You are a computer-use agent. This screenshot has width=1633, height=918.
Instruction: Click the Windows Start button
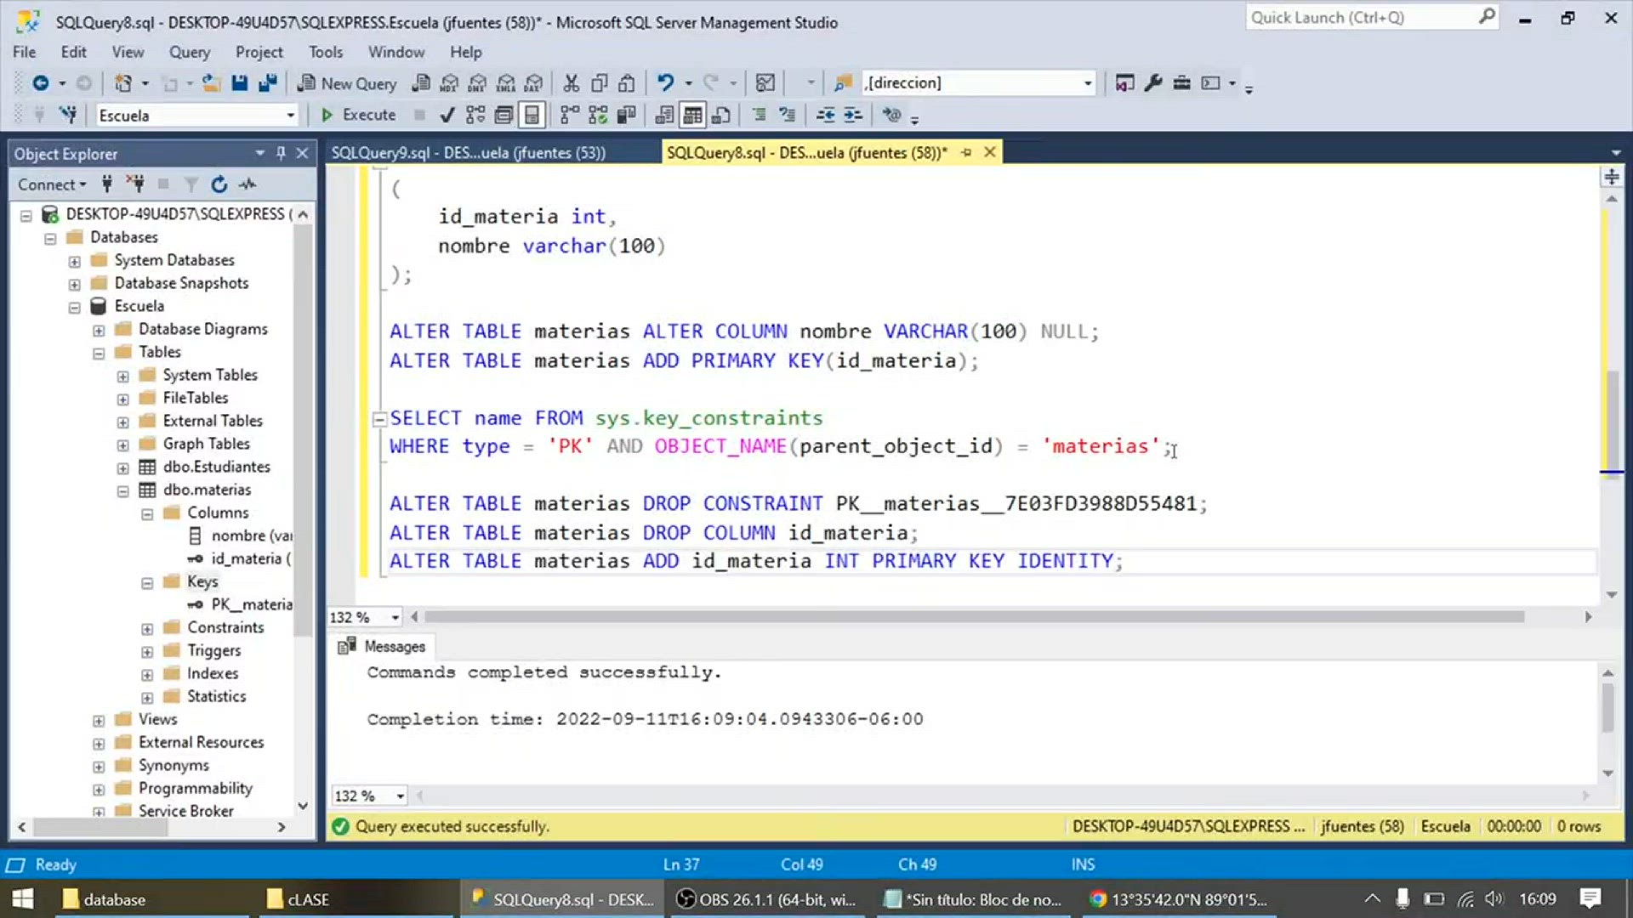coord(23,899)
